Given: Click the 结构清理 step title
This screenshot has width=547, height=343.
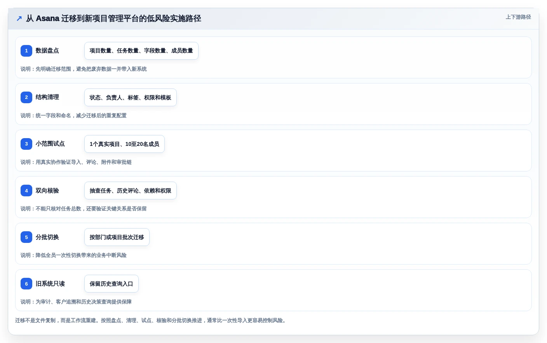Looking at the screenshot, I should click(47, 97).
